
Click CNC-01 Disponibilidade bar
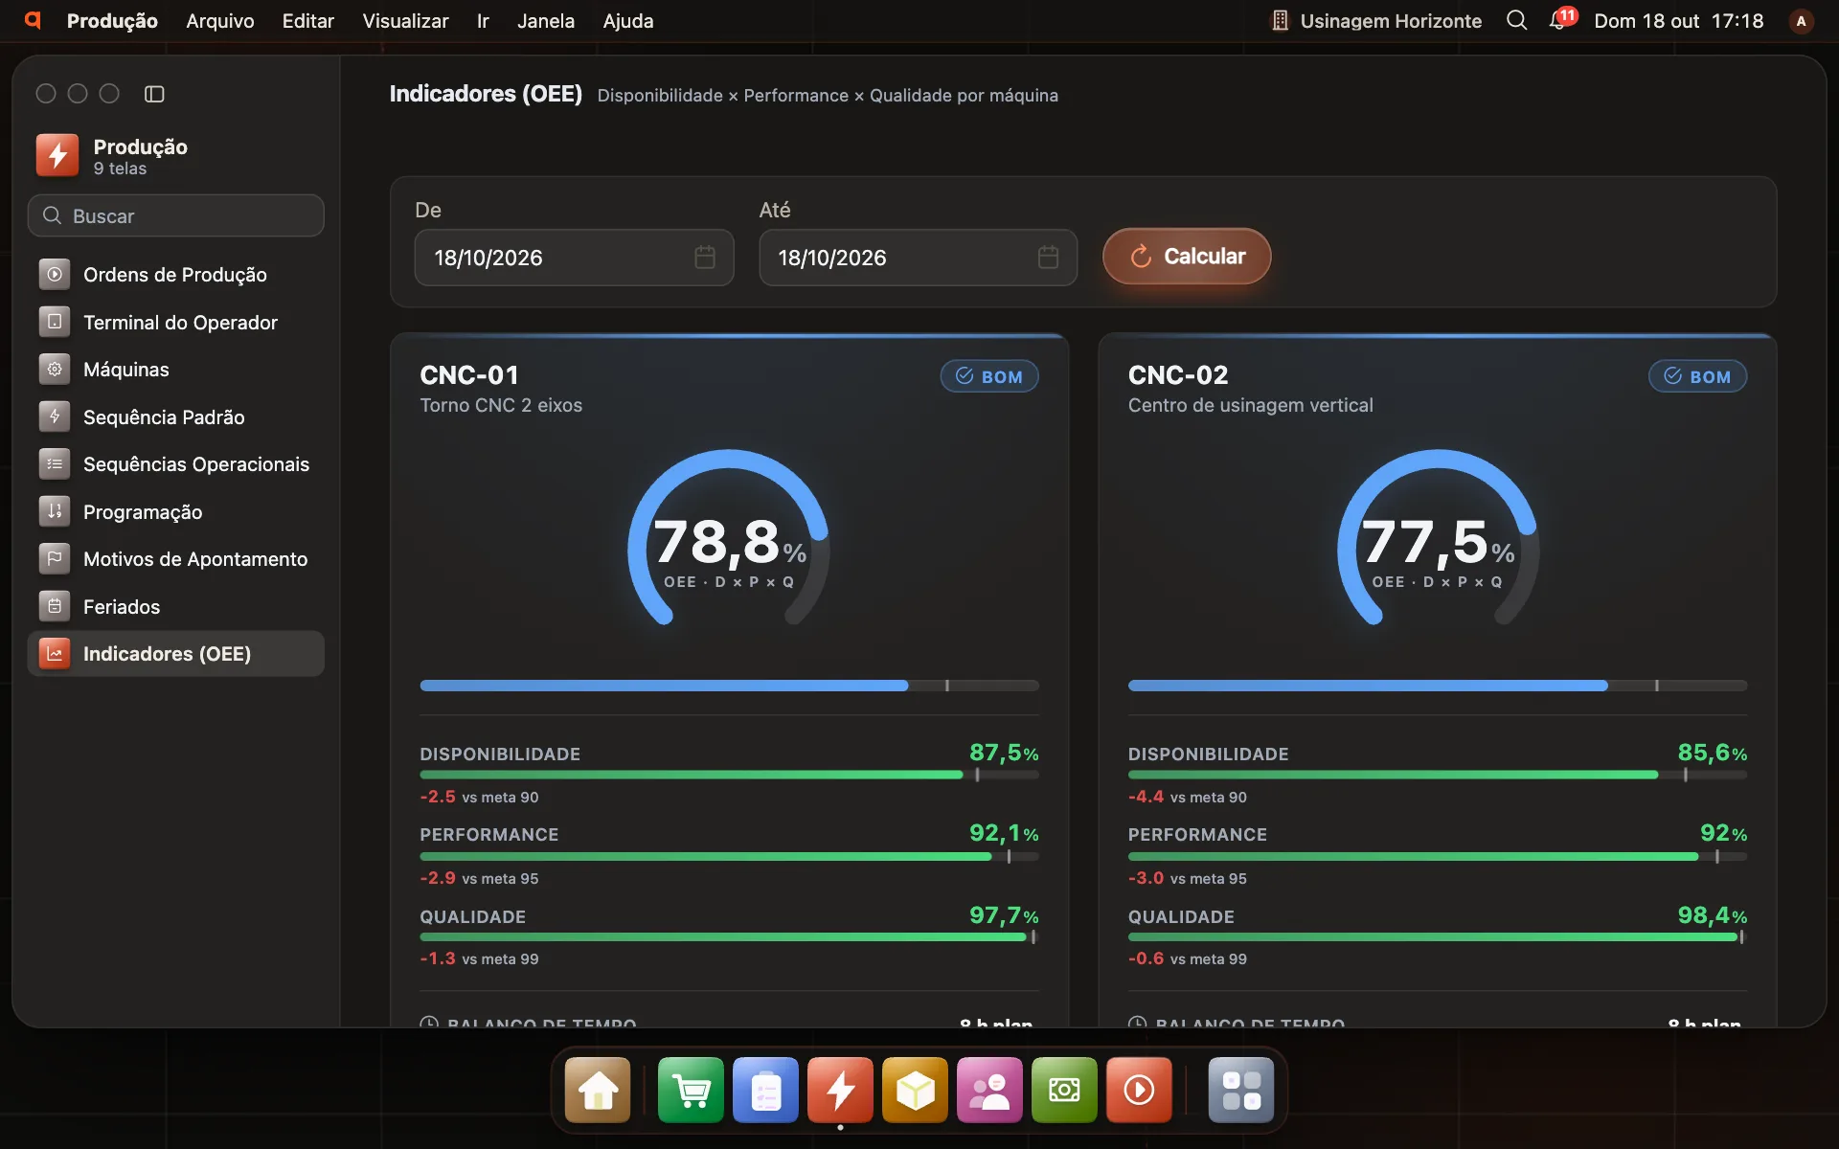pyautogui.click(x=729, y=775)
